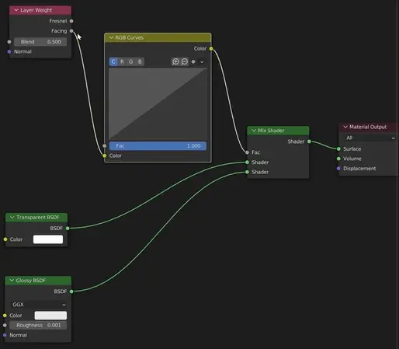Zoom out of the RGB curve view
This screenshot has height=349, width=399.
coord(185,61)
